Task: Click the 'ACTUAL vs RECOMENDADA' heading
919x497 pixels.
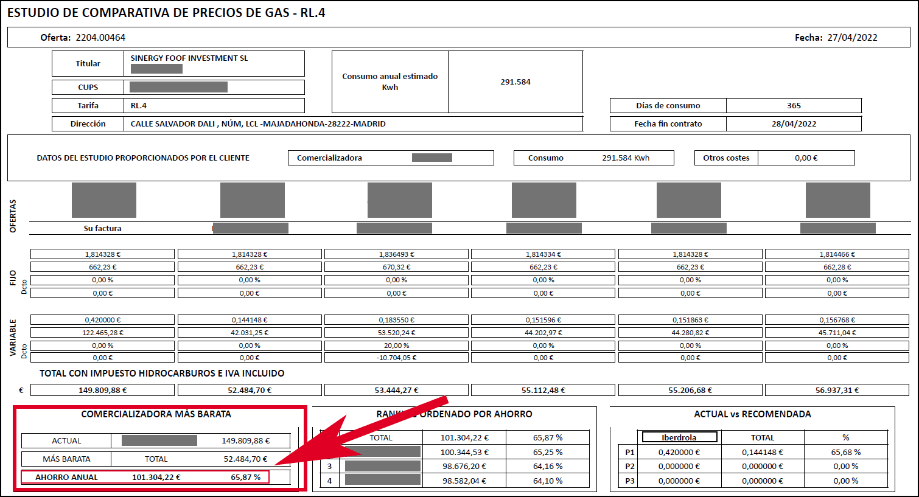Action: tap(752, 414)
